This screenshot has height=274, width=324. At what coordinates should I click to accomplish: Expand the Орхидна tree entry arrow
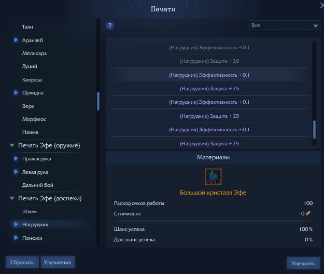click(17, 93)
